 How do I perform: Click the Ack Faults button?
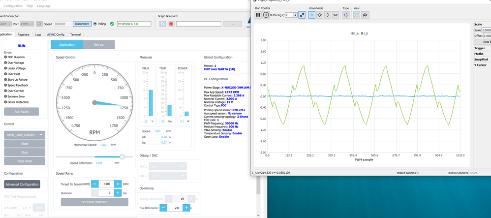click(x=21, y=112)
